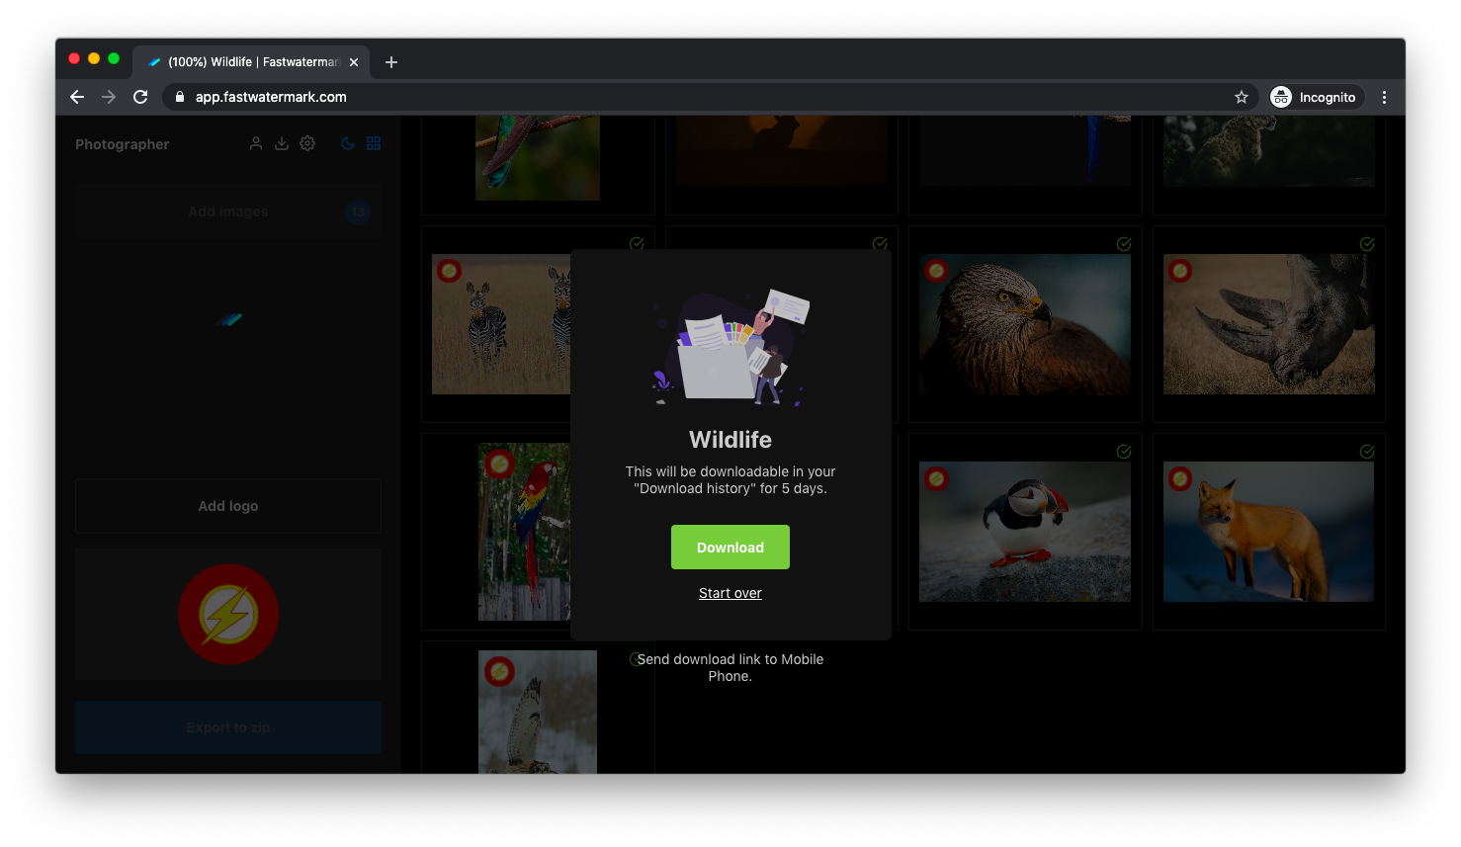Click the images count badge 13

[358, 212]
